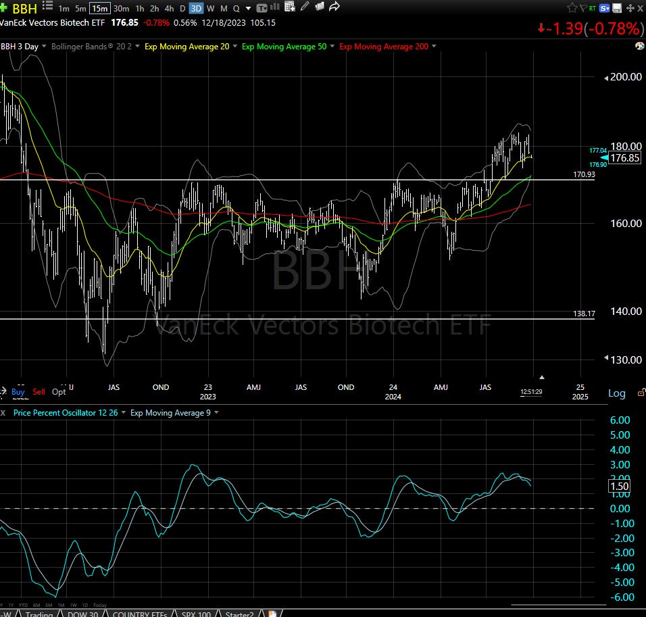Click the floppy disk save icon
The height and width of the screenshot is (617, 646).
(x=617, y=8)
